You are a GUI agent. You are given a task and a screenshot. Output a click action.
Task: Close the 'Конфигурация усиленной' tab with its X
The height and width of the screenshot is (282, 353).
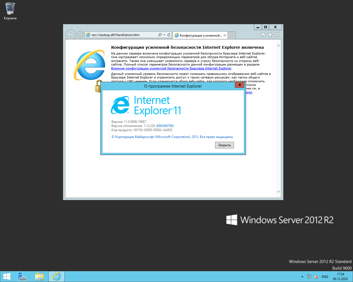[225, 35]
